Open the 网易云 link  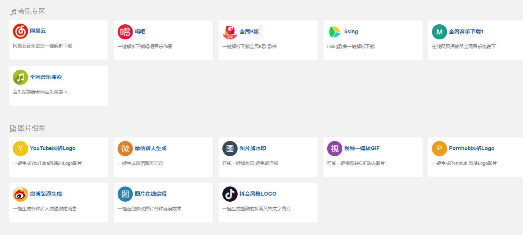(38, 31)
